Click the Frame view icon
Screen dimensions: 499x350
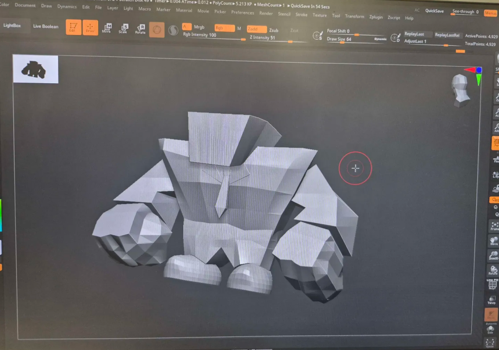tap(494, 226)
